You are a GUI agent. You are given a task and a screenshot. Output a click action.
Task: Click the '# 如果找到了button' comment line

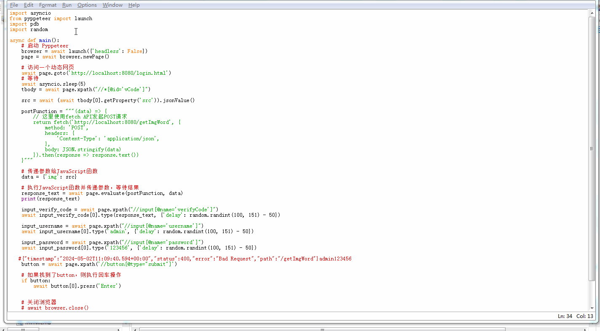(x=71, y=275)
